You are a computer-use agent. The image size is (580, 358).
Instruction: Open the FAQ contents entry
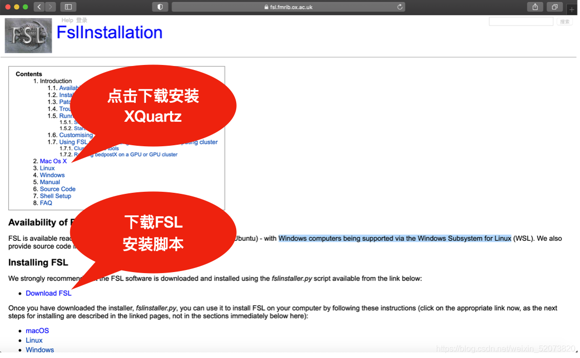point(46,204)
